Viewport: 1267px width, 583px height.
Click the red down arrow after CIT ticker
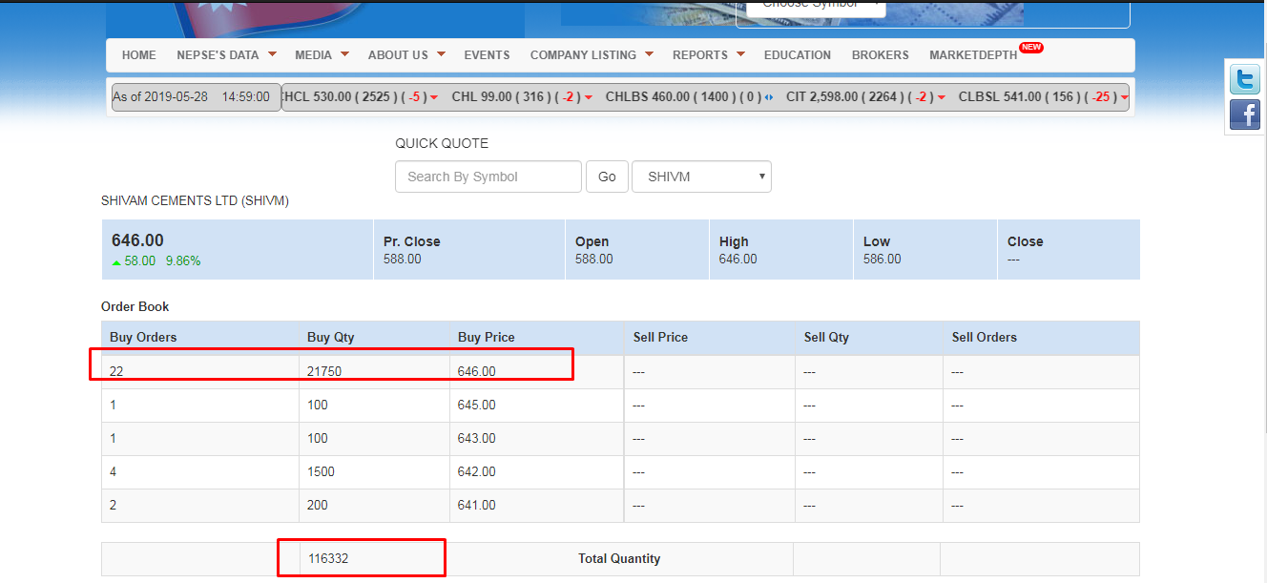[x=942, y=97]
